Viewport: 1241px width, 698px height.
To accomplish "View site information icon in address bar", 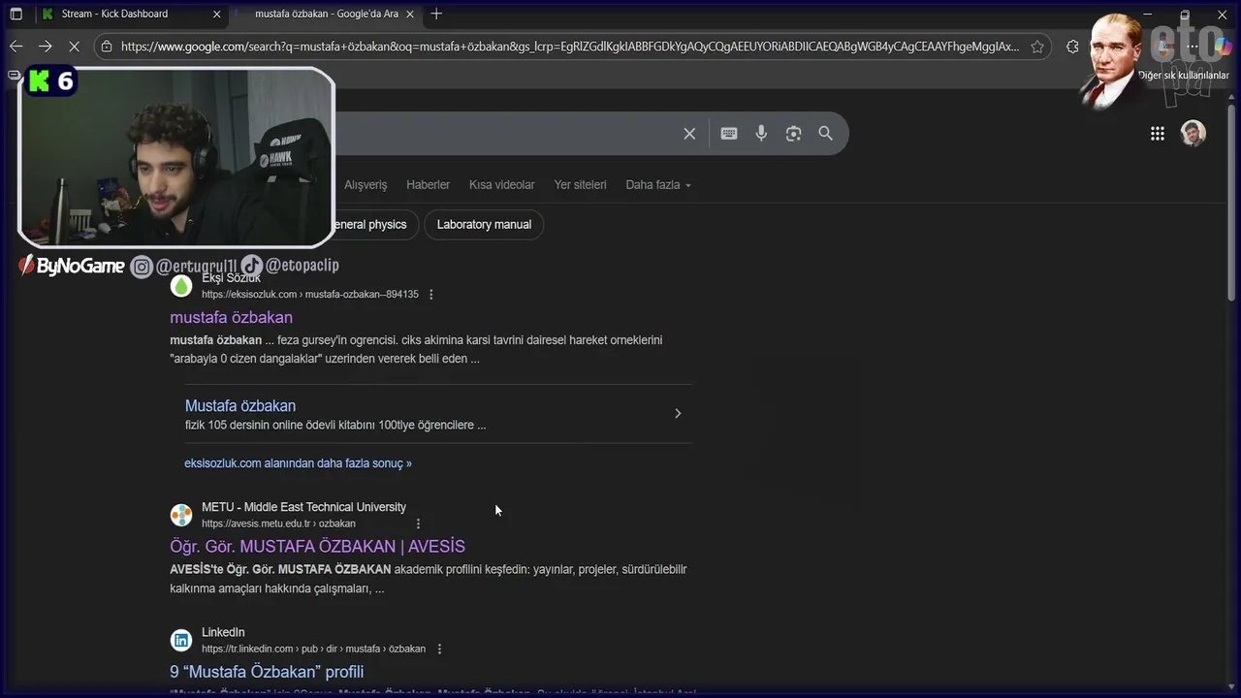I will click(x=107, y=47).
